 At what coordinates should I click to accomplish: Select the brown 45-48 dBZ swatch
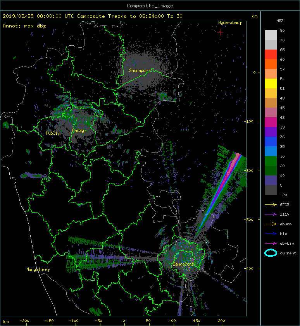[271, 103]
